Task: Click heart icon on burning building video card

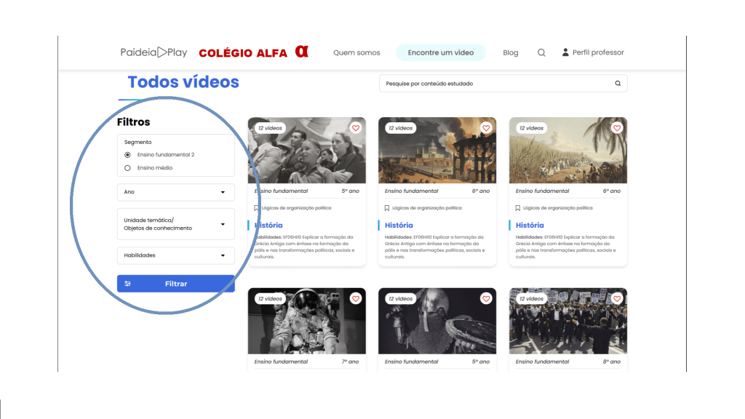Action: [487, 128]
